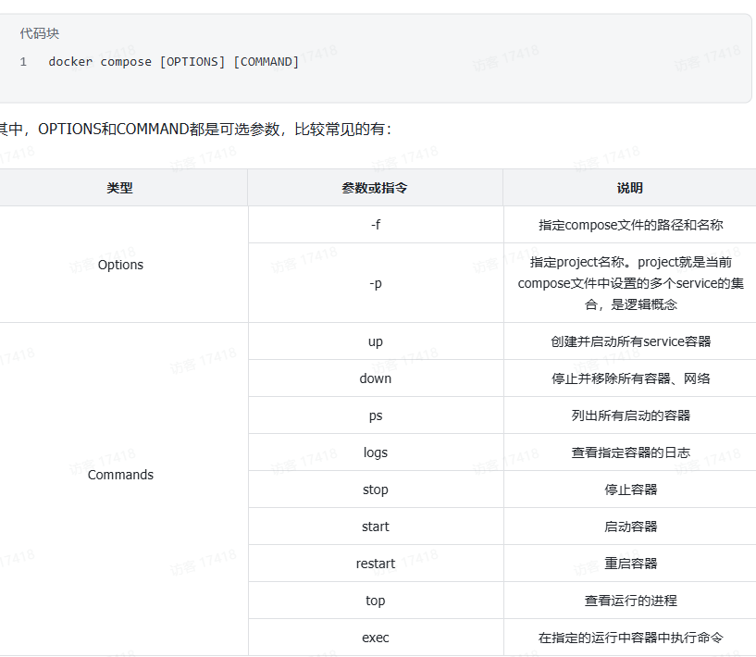Select the -p parameter cell

375,284
